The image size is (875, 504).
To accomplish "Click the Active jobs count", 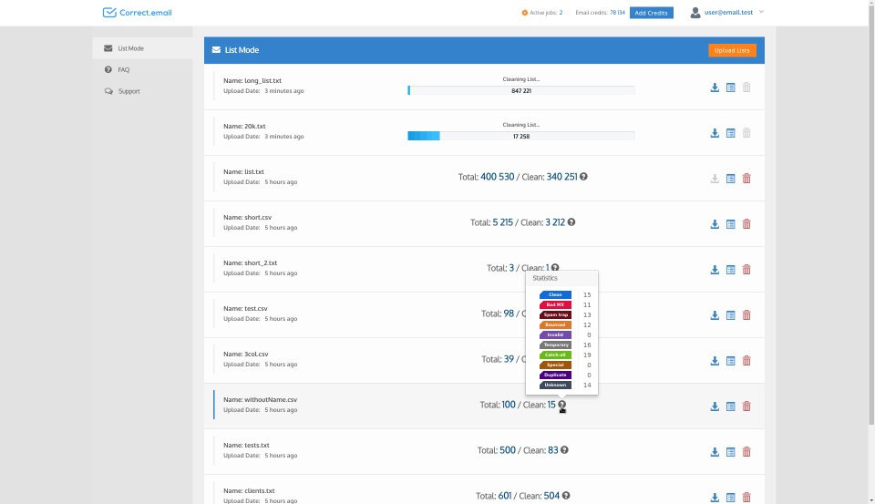I will point(561,12).
